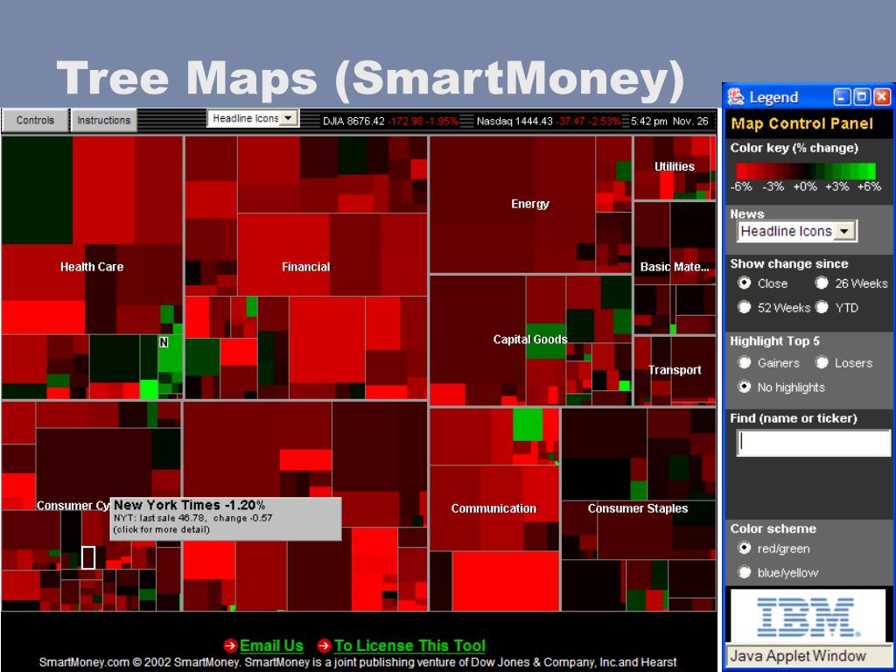Click the 5:42 pm Nov. 26 timestamp

[669, 121]
